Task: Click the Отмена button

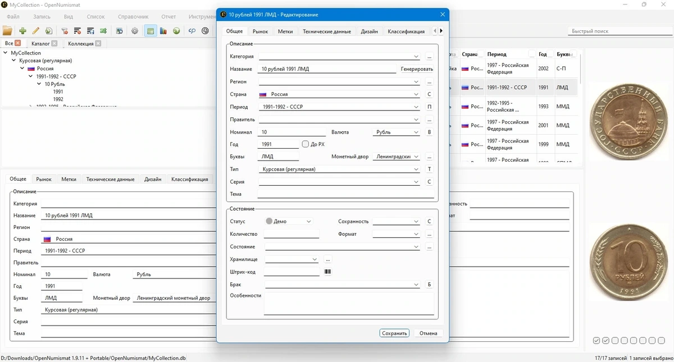Action: coord(428,333)
